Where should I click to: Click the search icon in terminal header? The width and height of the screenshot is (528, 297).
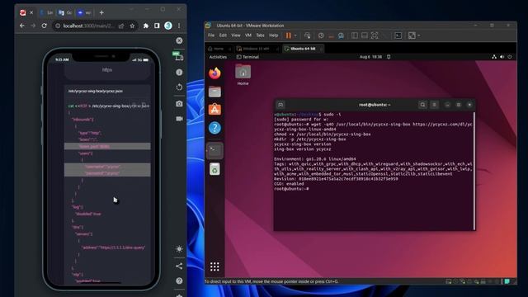coord(422,105)
